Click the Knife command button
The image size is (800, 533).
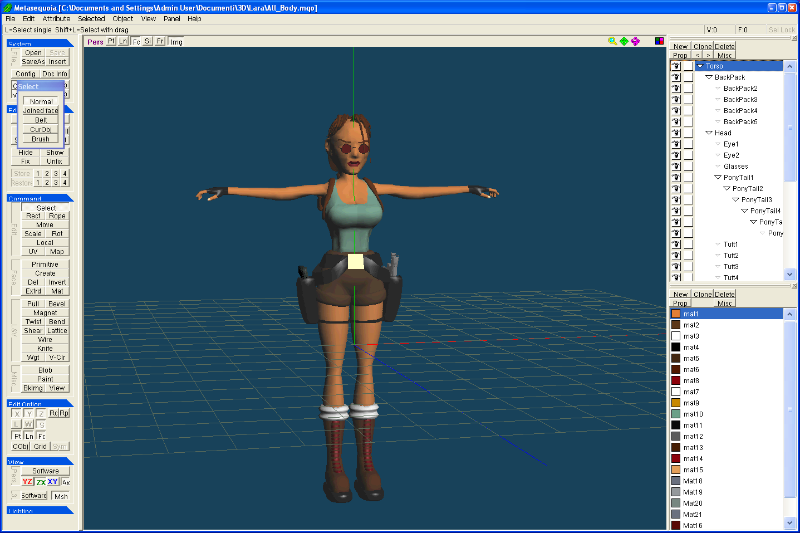click(45, 349)
